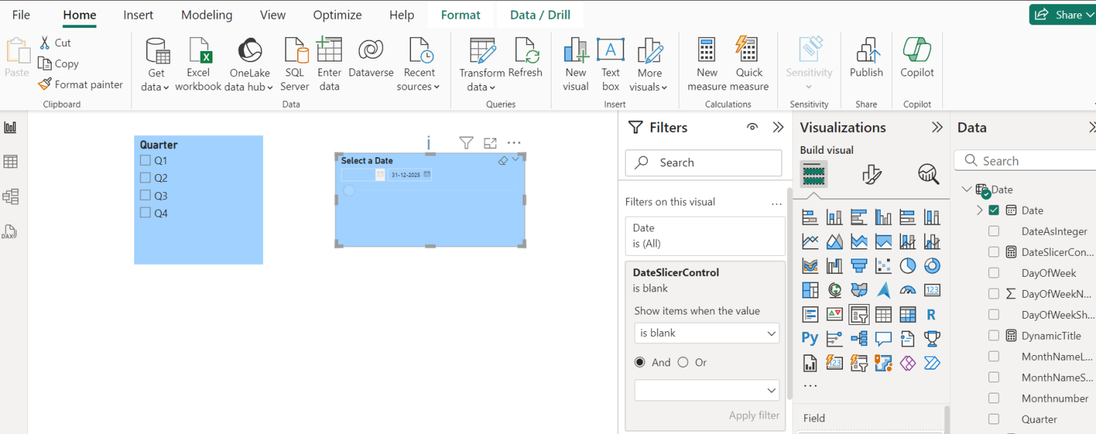Select the Key influencers visualization icon
Viewport: 1096px width, 434px height.
tap(835, 339)
